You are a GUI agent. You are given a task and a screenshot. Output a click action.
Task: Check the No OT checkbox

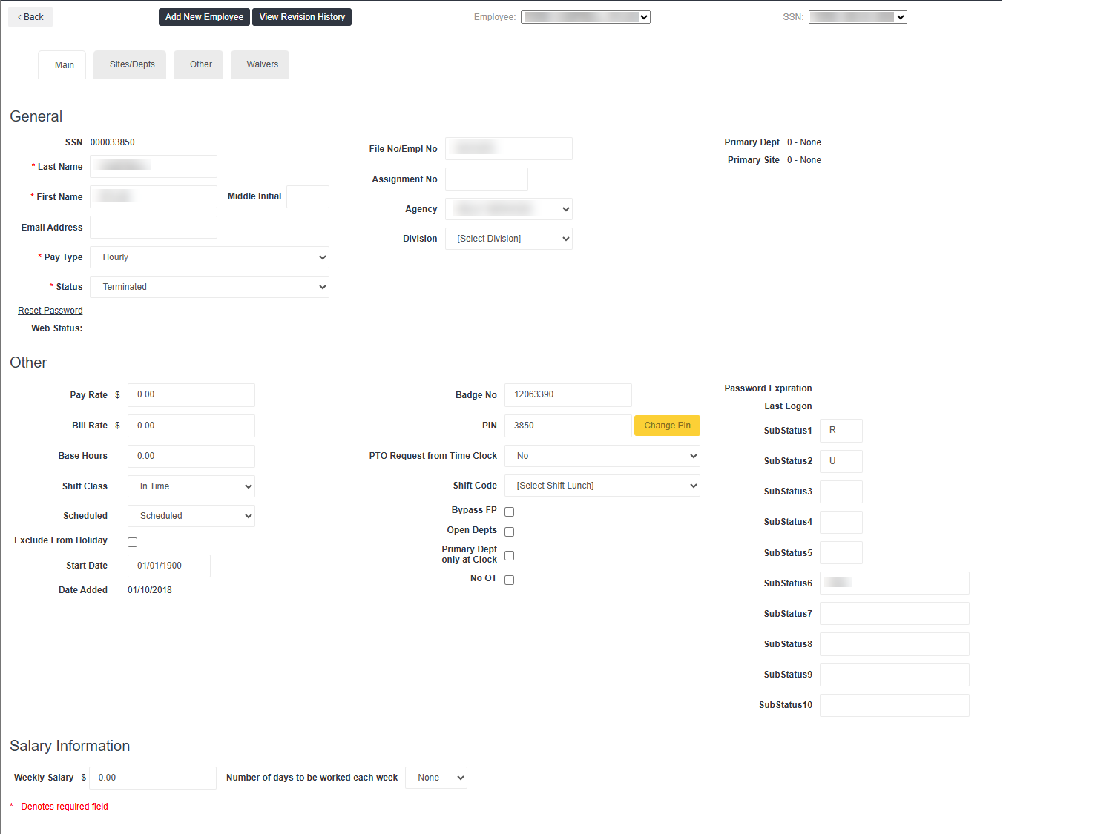coord(509,580)
